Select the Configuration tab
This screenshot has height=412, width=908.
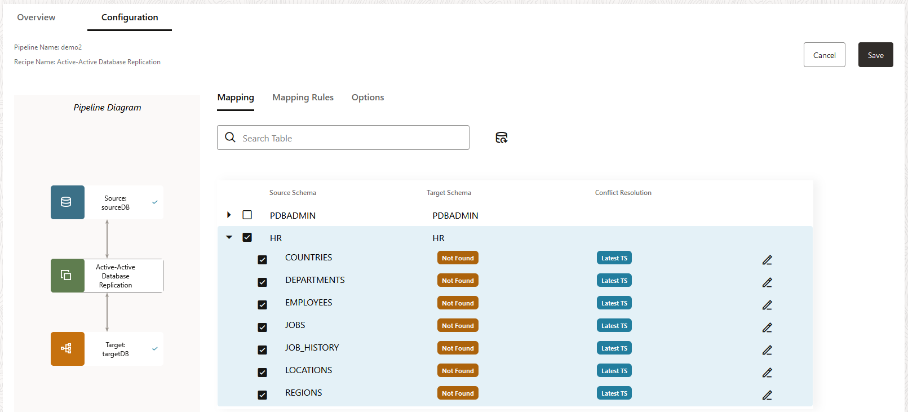pos(130,17)
